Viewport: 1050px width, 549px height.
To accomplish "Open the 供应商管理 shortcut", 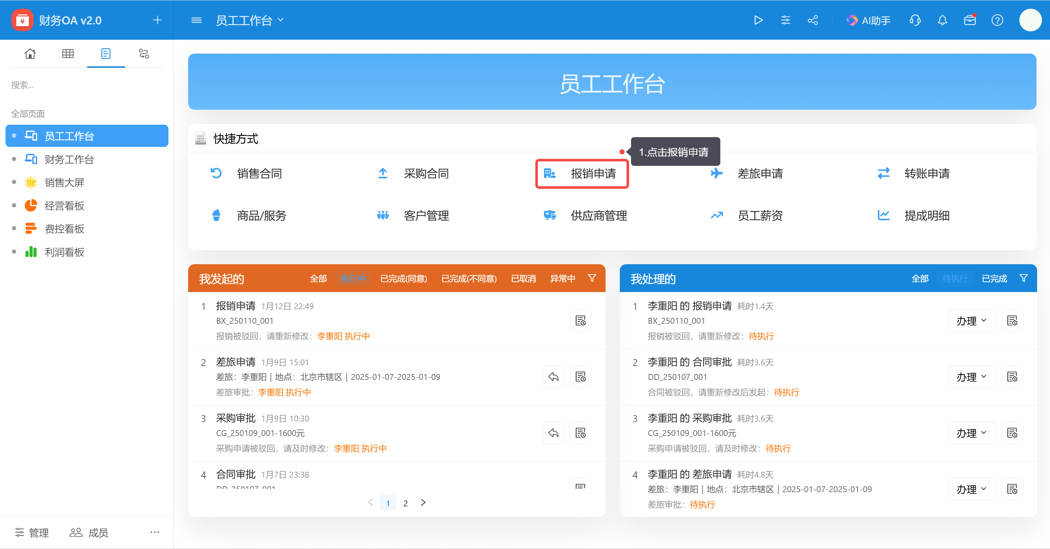I will [585, 215].
